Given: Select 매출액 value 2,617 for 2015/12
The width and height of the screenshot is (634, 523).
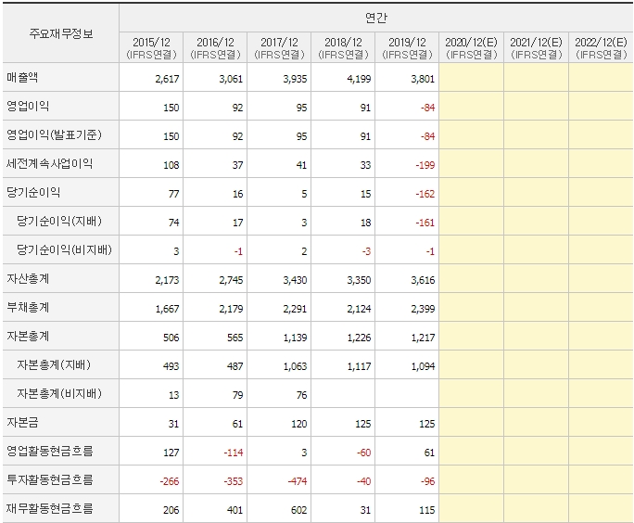Looking at the screenshot, I should pyautogui.click(x=167, y=79).
